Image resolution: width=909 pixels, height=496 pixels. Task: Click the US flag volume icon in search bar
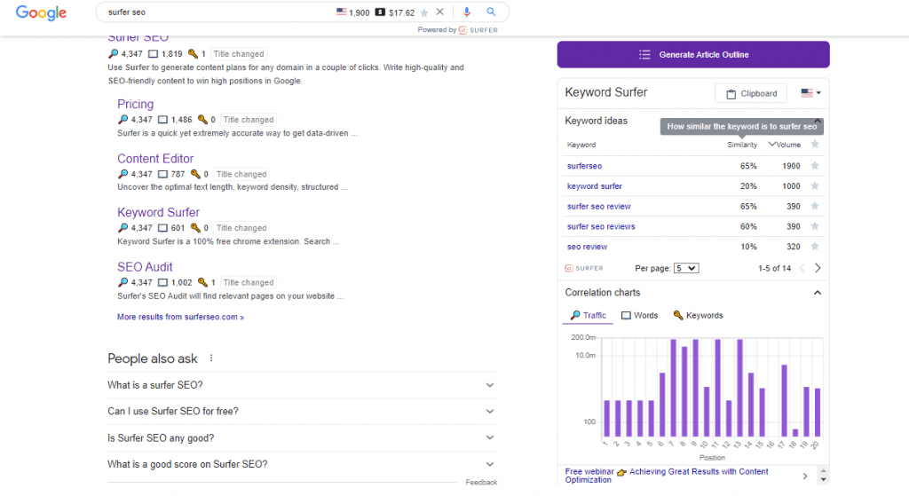pos(342,12)
